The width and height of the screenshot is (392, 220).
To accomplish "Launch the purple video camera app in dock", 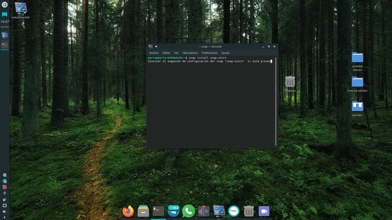I will click(264, 211).
